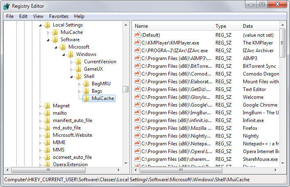The height and width of the screenshot is (187, 290).
Task: Click the BagMRU folder icon
Action: (x=86, y=84)
